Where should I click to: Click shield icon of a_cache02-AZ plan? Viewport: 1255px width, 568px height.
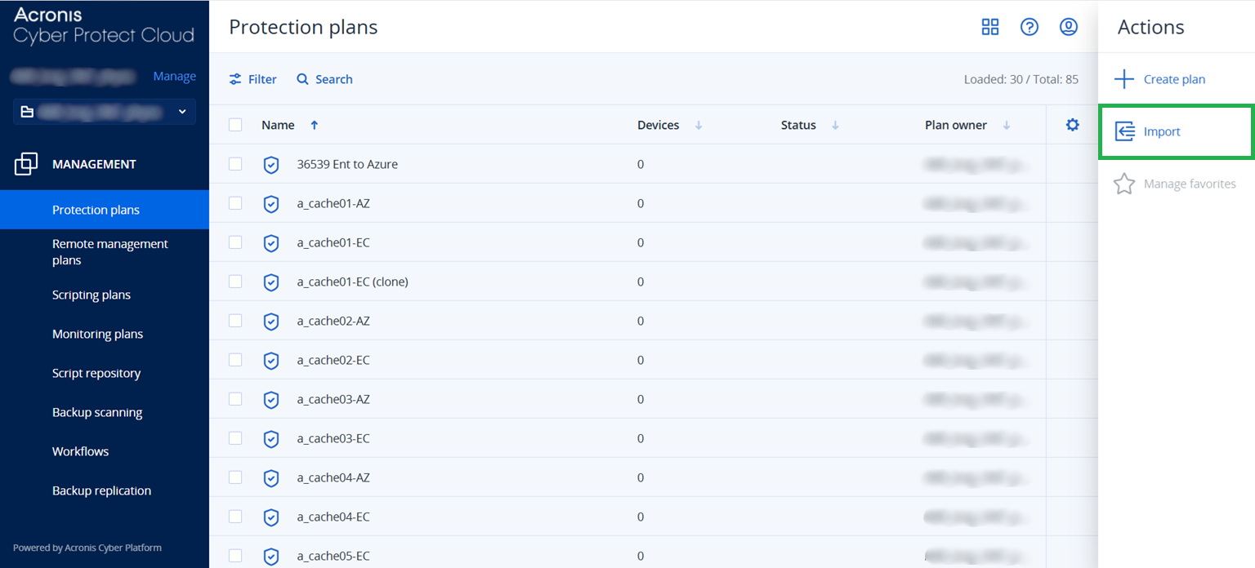pos(271,322)
